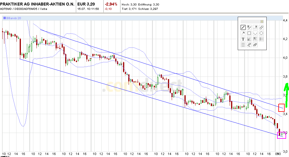Select the line with info label tool

(249, 28)
